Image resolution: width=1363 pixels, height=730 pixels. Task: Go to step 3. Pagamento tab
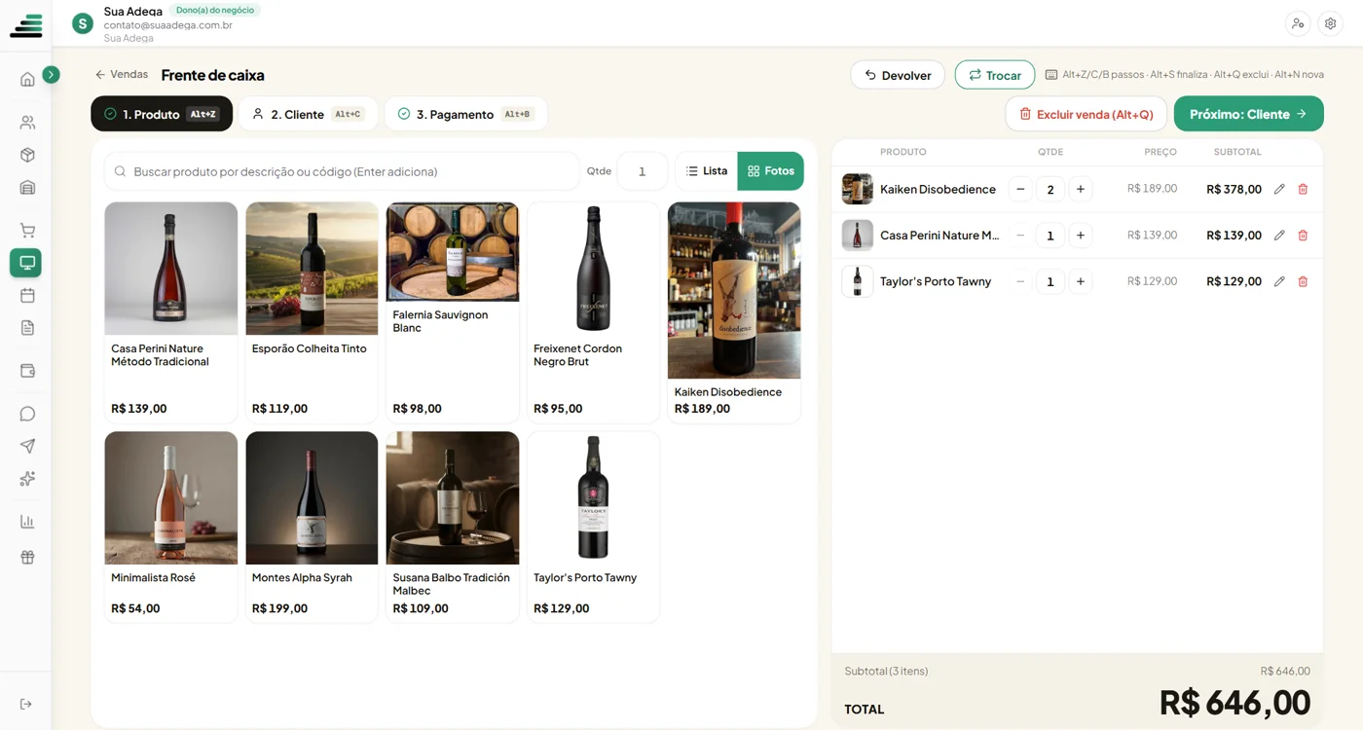click(x=465, y=114)
